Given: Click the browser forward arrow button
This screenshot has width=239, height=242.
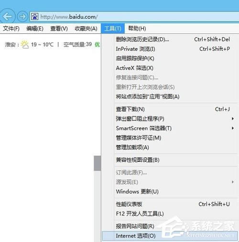Looking at the screenshot, I should coord(22,16).
